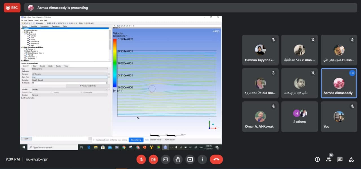Screen dimensions: 361x169
Task: Raise hand in the meeting
Action: [178, 159]
